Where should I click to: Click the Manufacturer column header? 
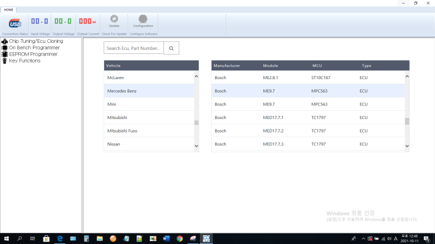pyautogui.click(x=227, y=66)
